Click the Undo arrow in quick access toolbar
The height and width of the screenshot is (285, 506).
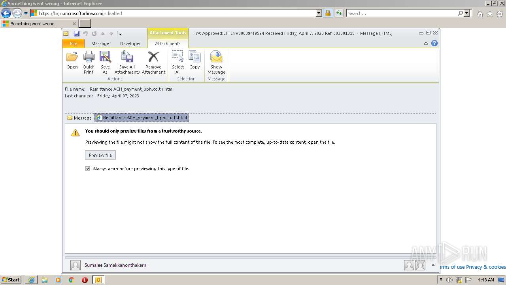tap(85, 34)
